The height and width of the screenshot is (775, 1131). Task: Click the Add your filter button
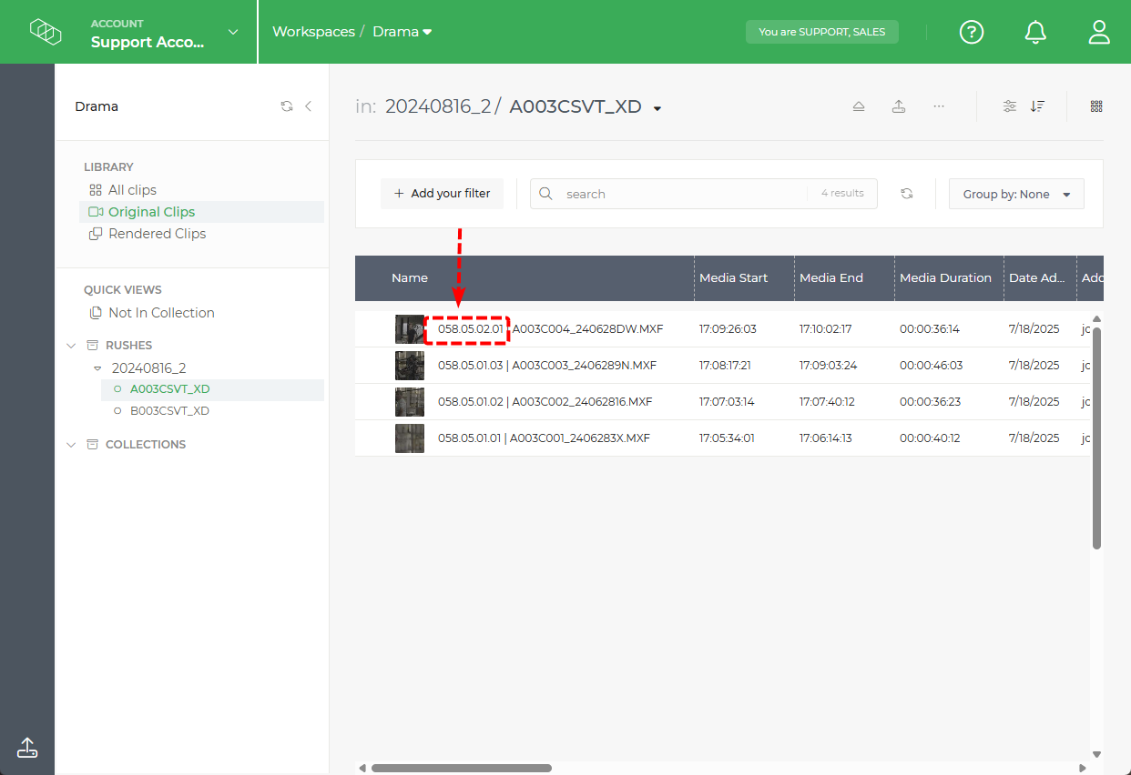pos(442,193)
